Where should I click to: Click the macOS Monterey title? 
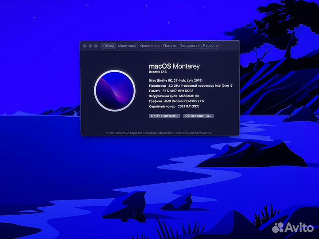175,66
